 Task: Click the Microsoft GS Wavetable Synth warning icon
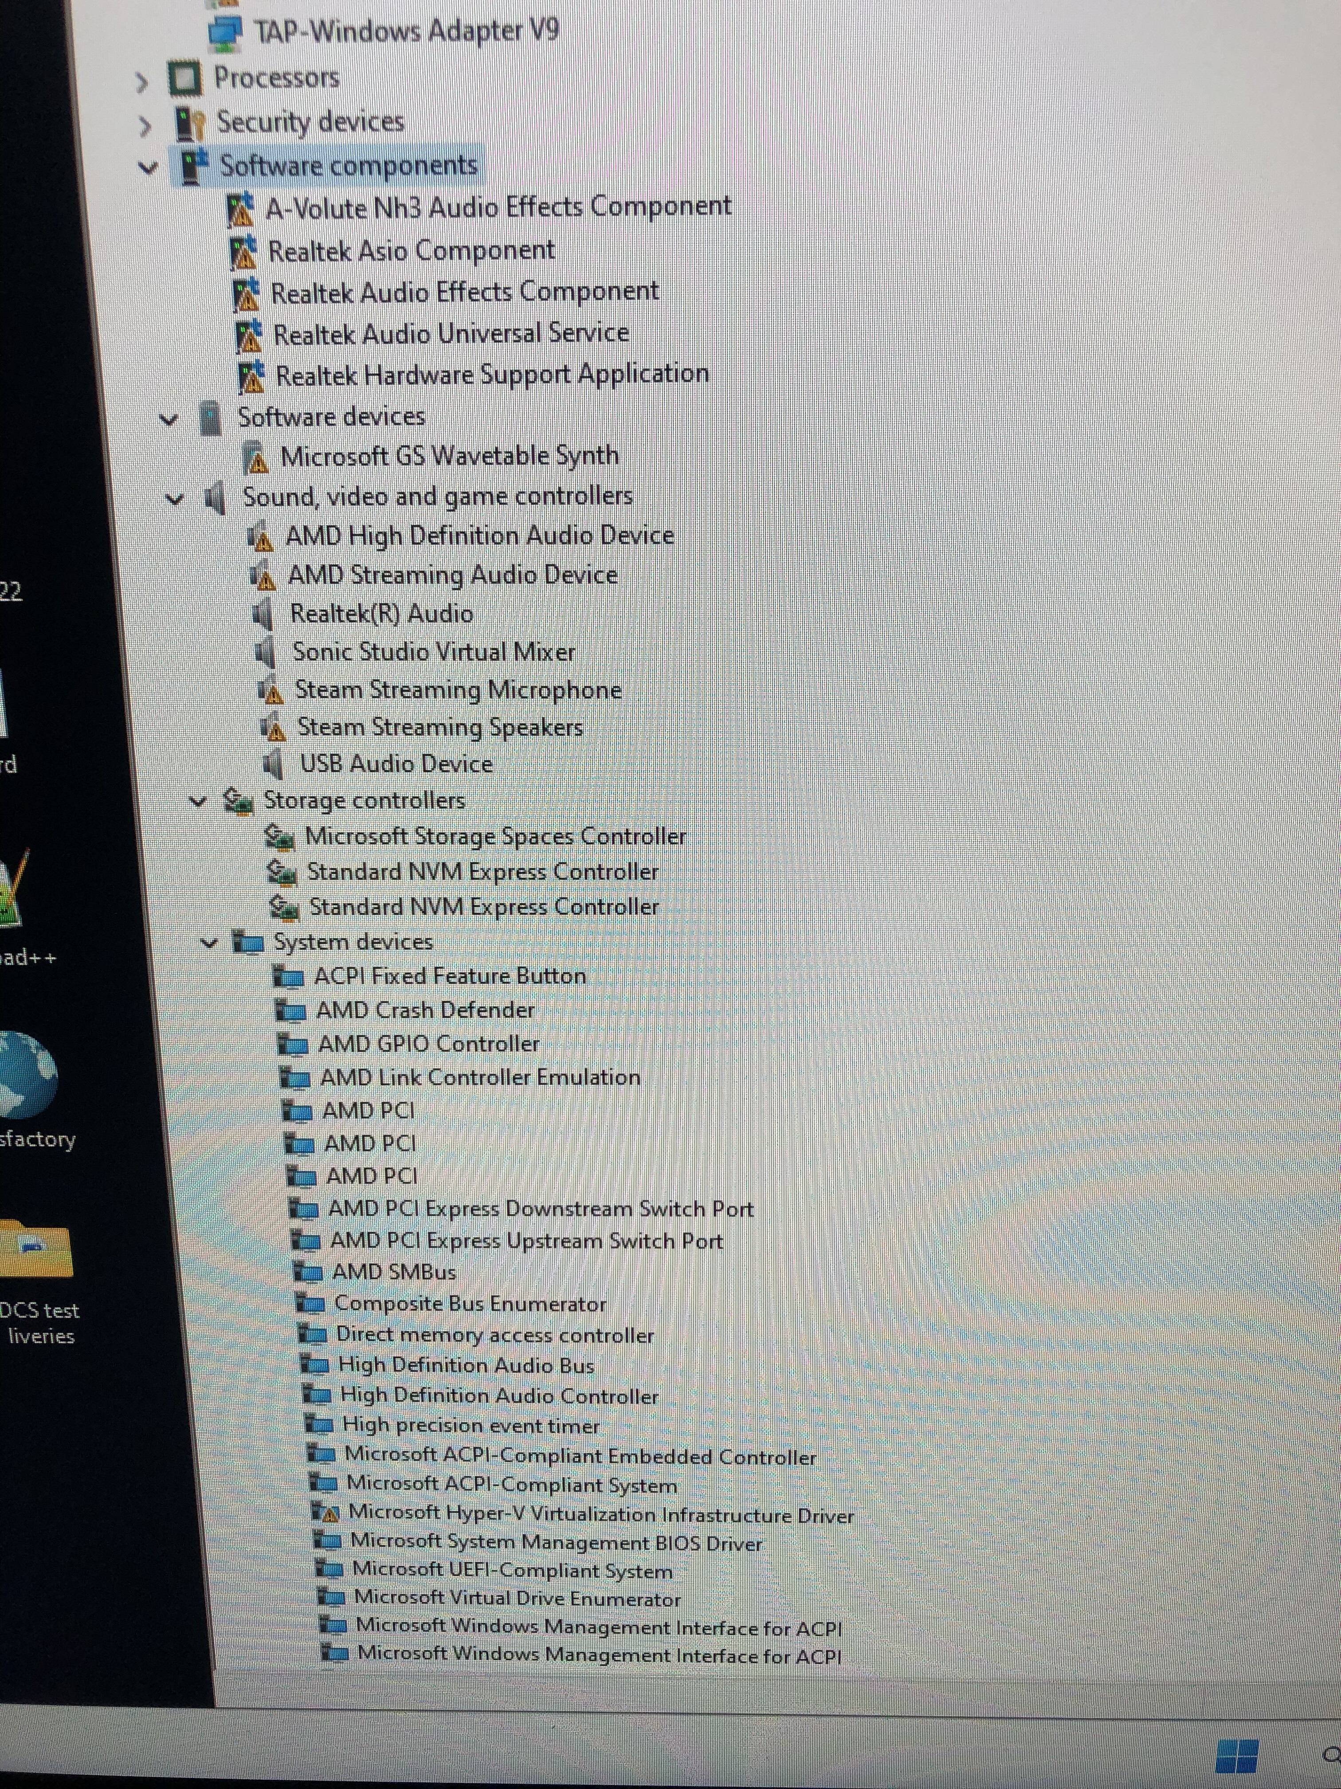pyautogui.click(x=255, y=458)
